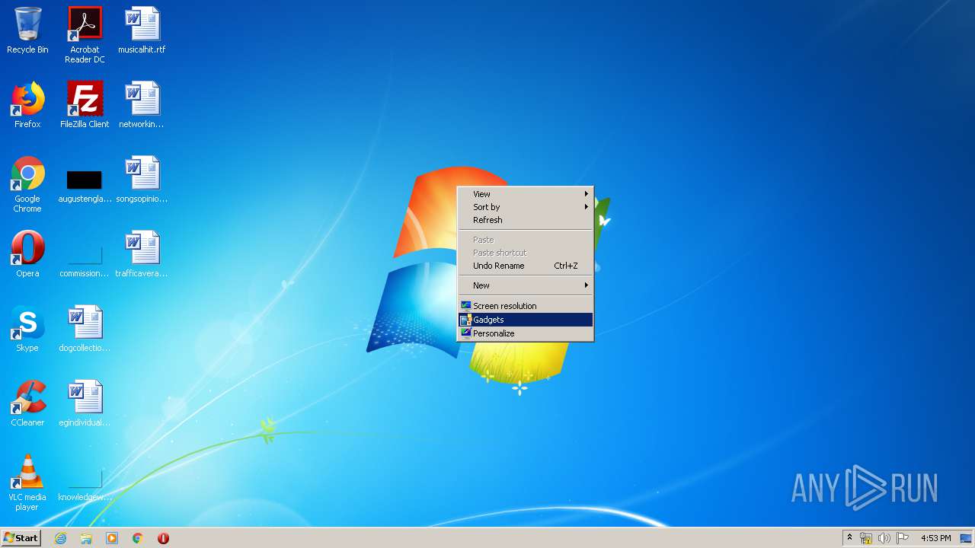
Task: Open Personalize from the context menu
Action: [526, 333]
